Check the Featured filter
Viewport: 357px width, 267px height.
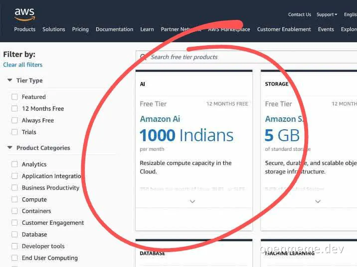point(14,97)
